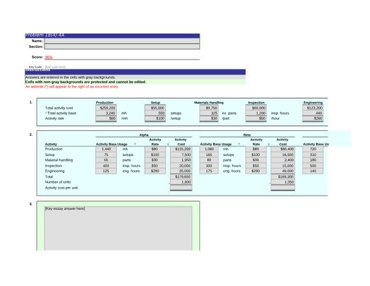This screenshot has height=286, width=370.
Task: Click the Activity cost per unit label
Action: pyautogui.click(x=61, y=188)
